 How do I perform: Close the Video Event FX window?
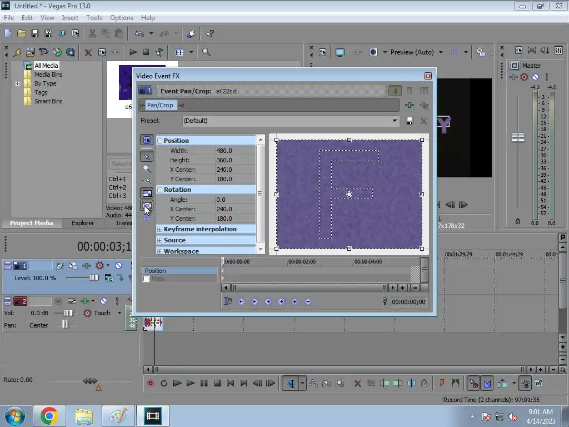pos(428,76)
